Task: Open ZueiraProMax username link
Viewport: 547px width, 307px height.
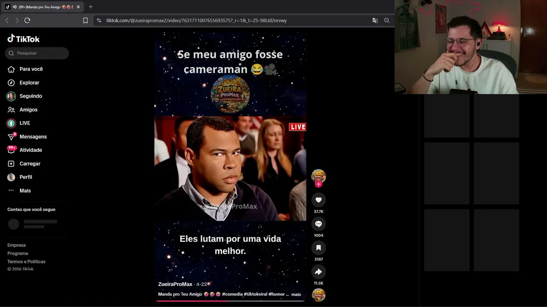Action: pyautogui.click(x=175, y=284)
